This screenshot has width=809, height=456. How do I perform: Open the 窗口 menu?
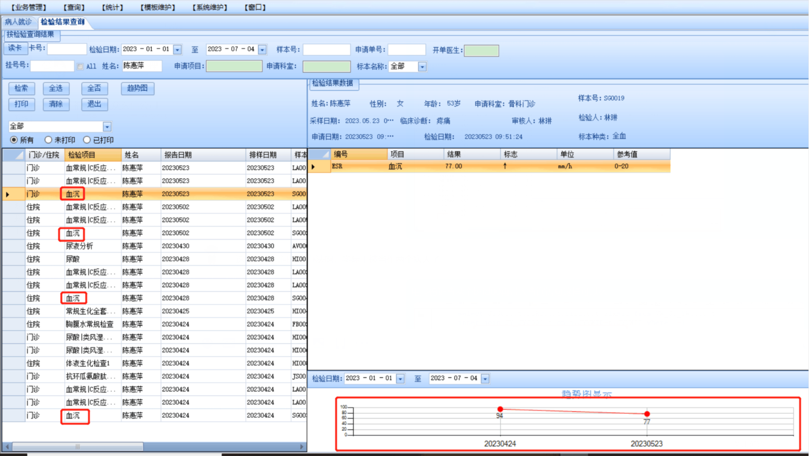[255, 7]
